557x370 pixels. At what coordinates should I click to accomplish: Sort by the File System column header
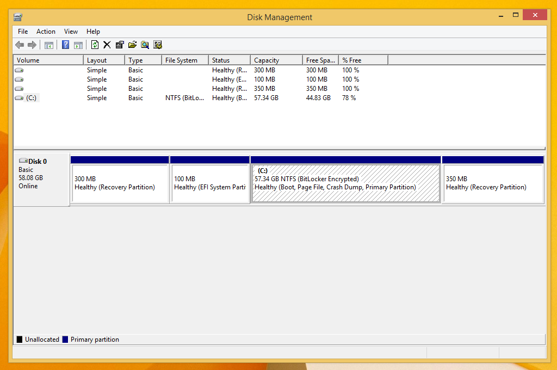click(x=185, y=60)
